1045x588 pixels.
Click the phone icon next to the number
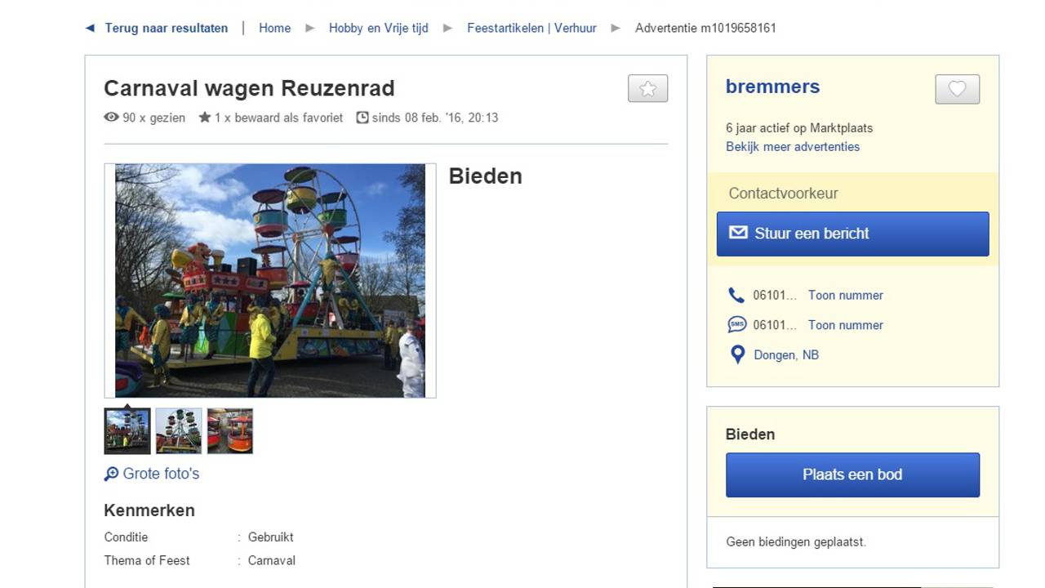pos(736,295)
